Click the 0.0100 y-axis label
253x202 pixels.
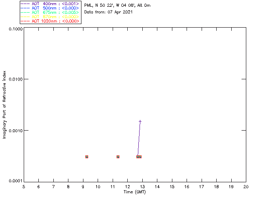pyautogui.click(x=15, y=79)
